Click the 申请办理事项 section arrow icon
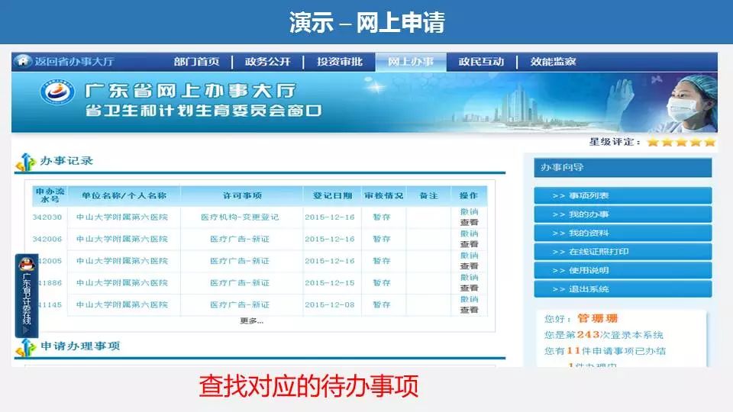The image size is (733, 412). pyautogui.click(x=26, y=347)
